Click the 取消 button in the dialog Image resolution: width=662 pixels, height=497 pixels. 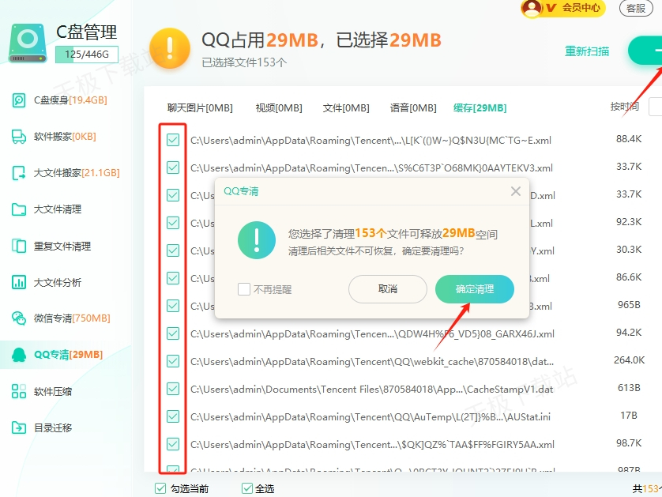388,289
